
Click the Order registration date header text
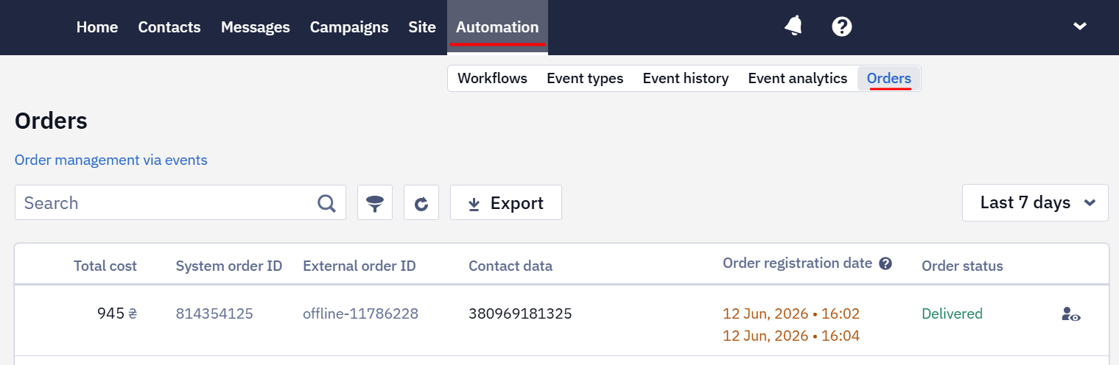[798, 263]
